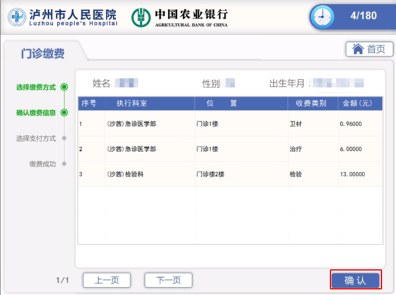396x295 pixels.
Task: Go to next page with 下一页
Action: coord(168,280)
